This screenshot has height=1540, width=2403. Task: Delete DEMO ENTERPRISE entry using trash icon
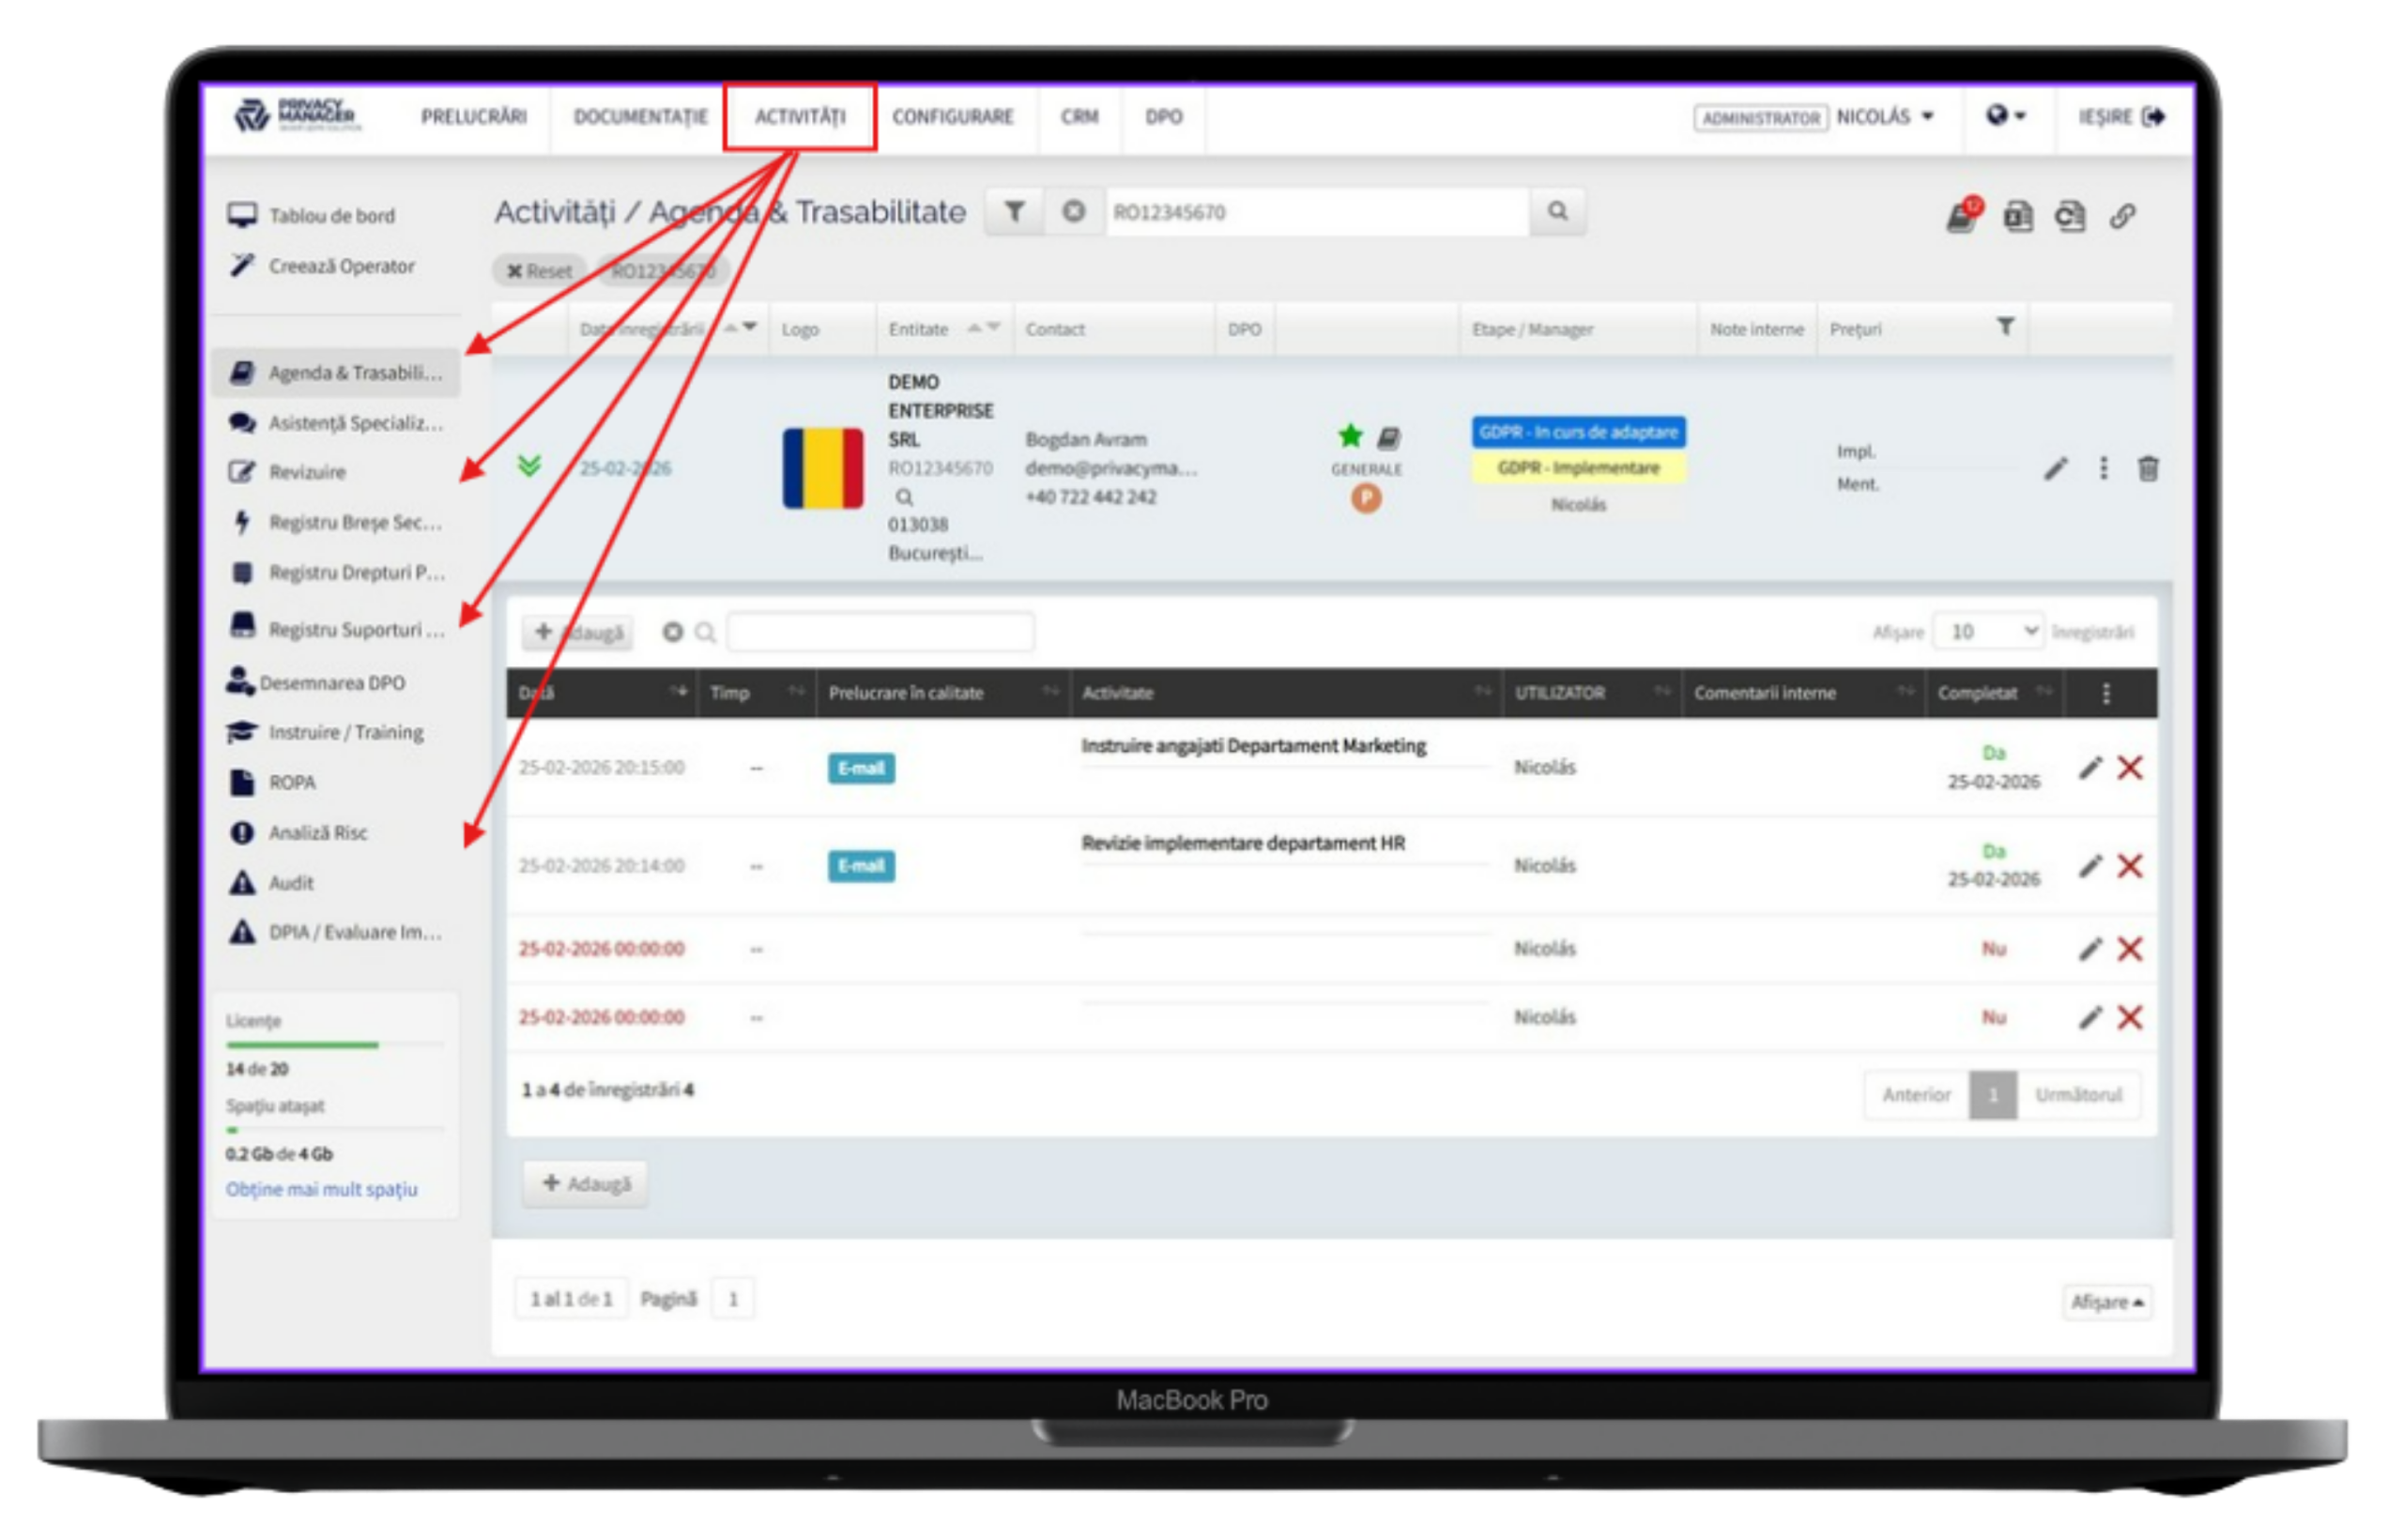2147,468
